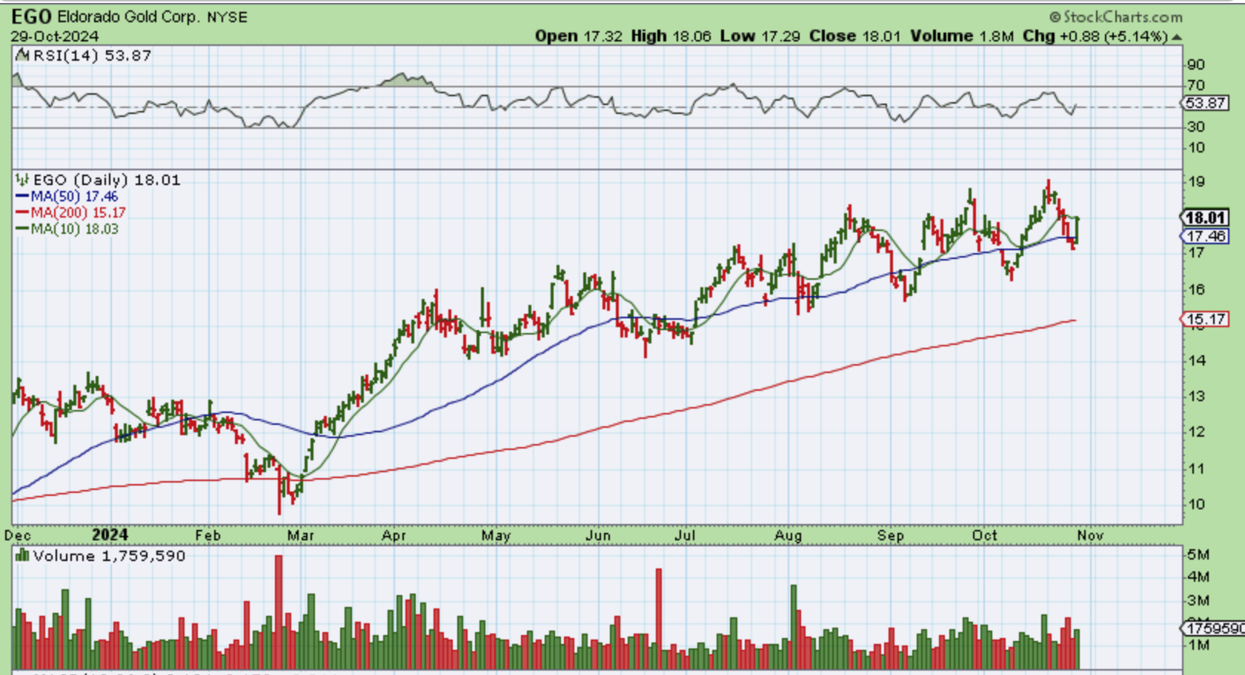The width and height of the screenshot is (1245, 675).
Task: Click the 70 level on the RSI axis
Action: [x=1196, y=85]
